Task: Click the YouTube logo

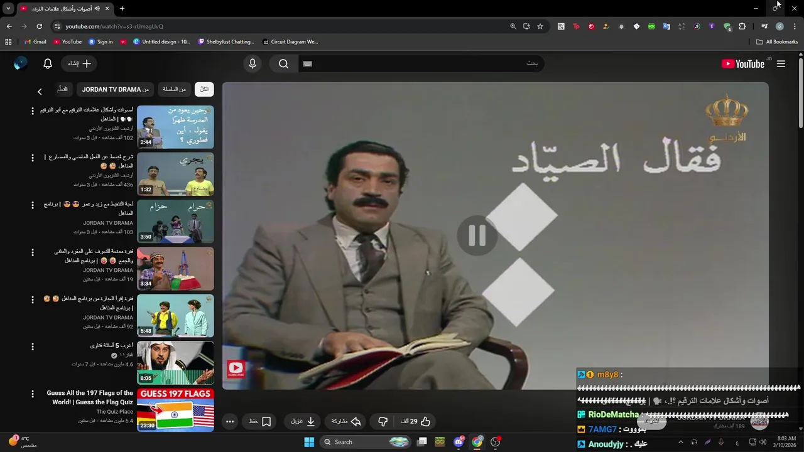Action: (x=743, y=64)
